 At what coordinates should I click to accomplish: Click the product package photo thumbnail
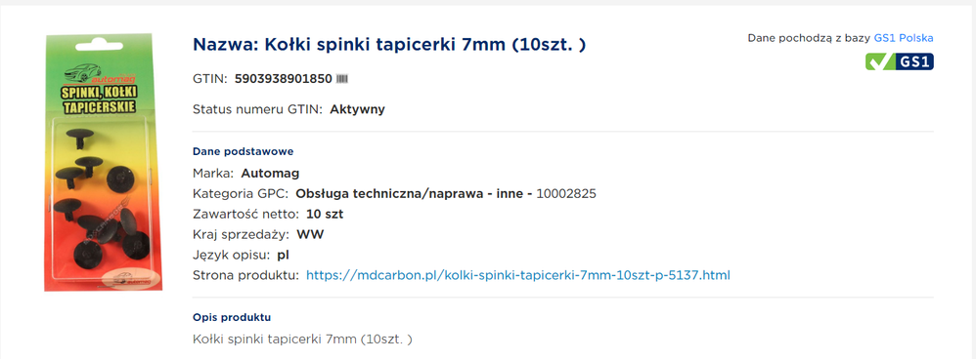(x=99, y=162)
